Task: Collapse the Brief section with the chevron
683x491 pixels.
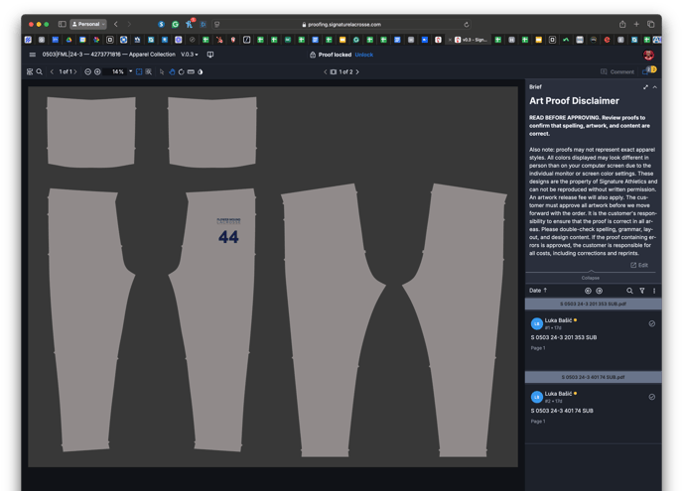Action: (655, 87)
